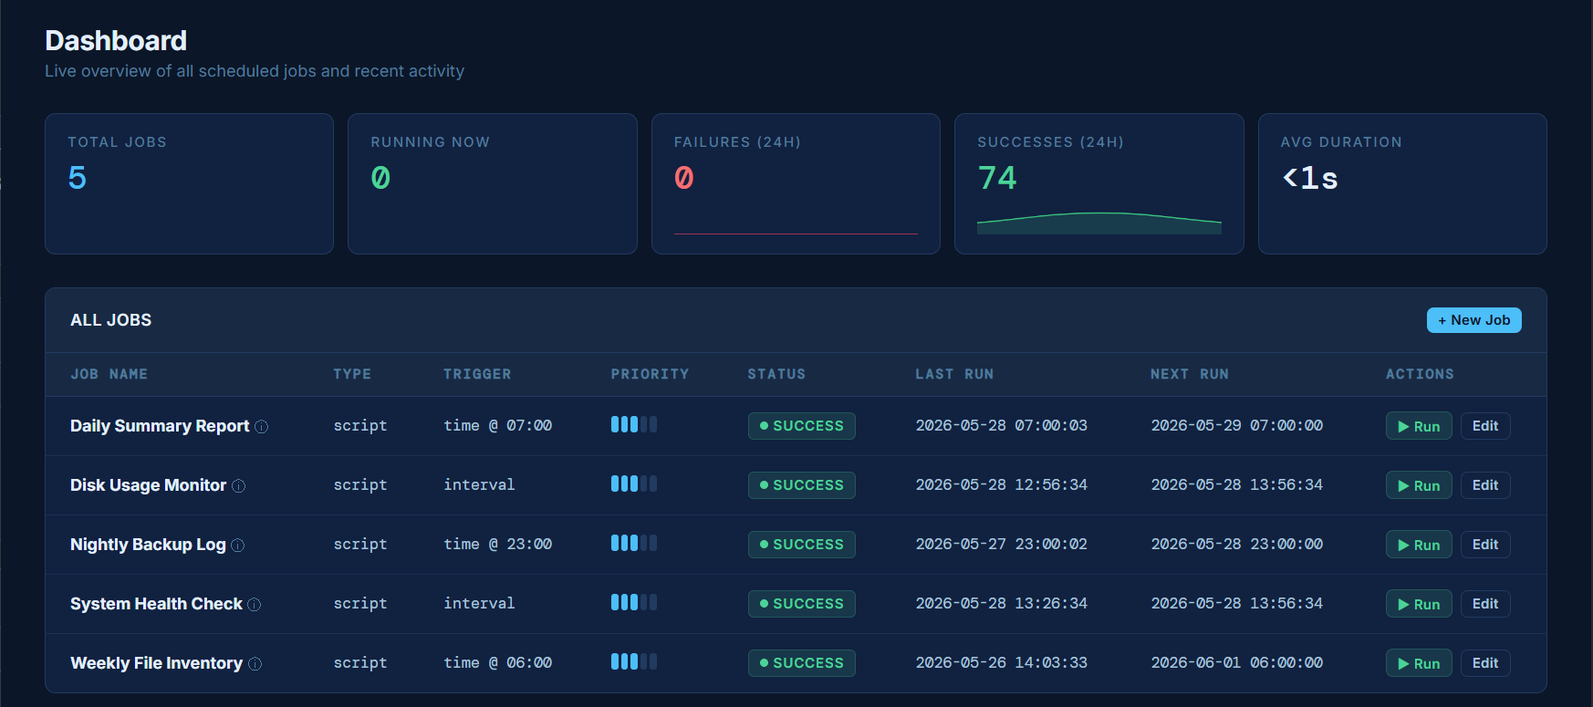The height and width of the screenshot is (707, 1593).
Task: Click the 'time @ 06:00' trigger cell
Action: click(497, 663)
